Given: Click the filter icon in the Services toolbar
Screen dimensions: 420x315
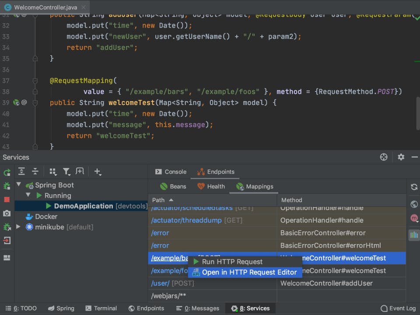Looking at the screenshot, I should coord(66,171).
